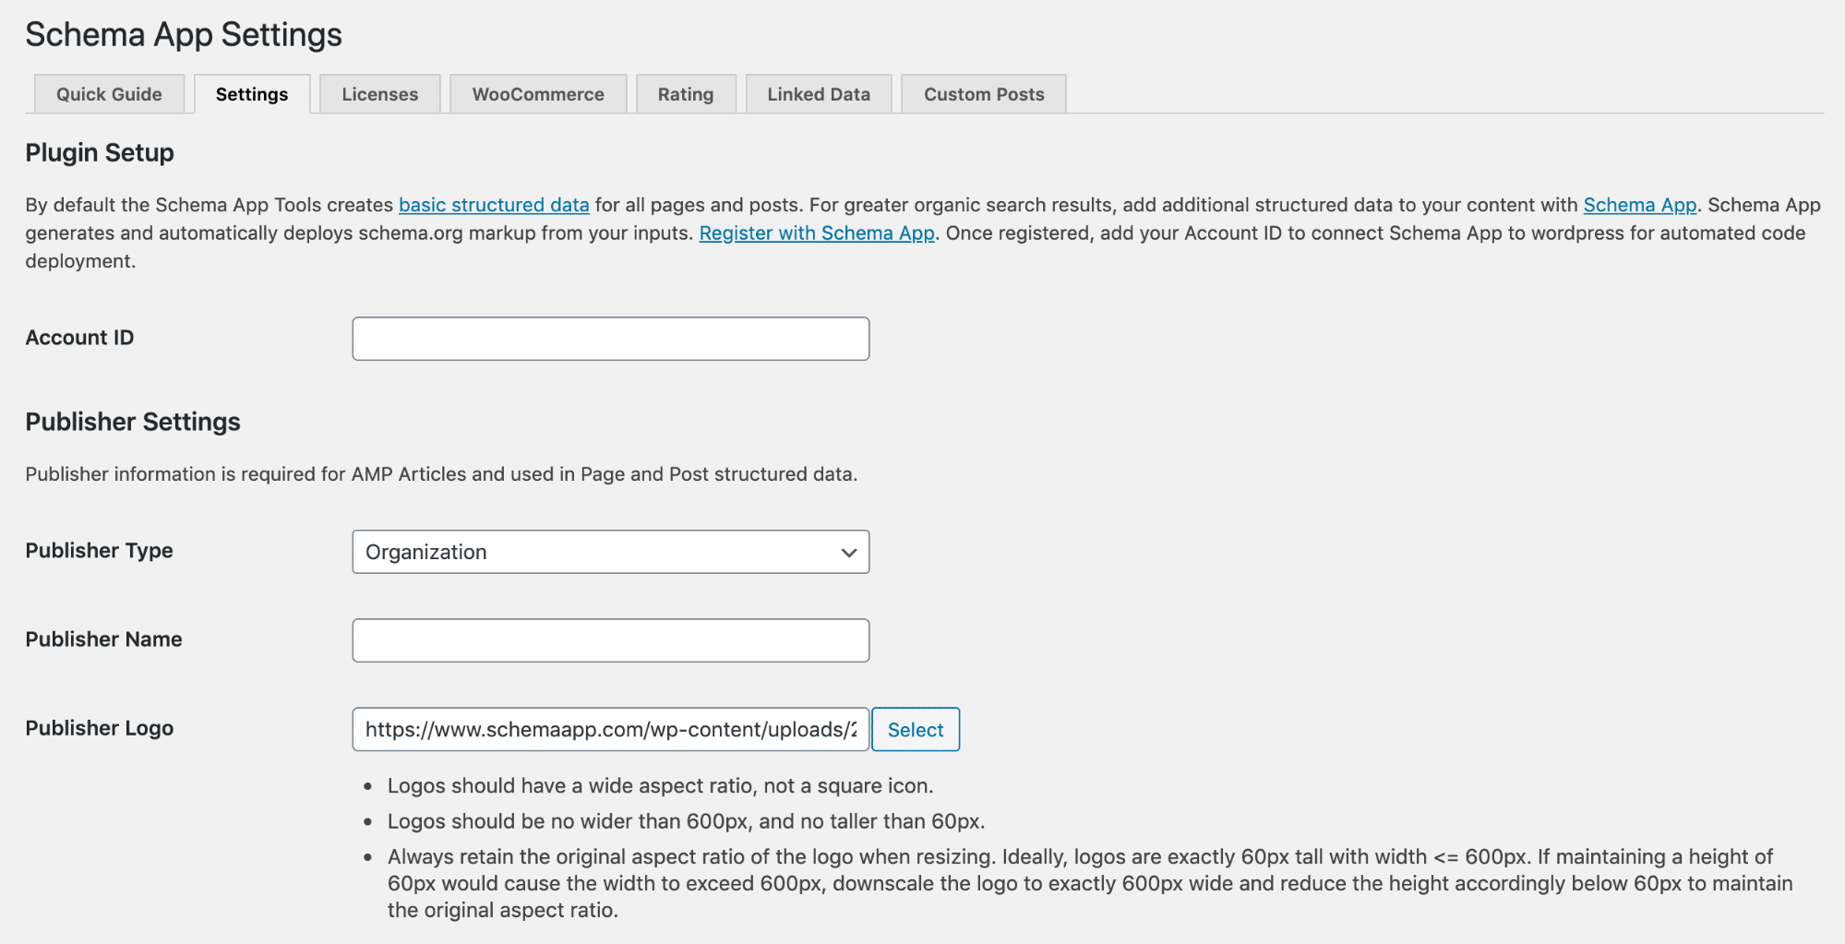This screenshot has width=1845, height=944.
Task: Click the 'Account ID' field label
Action: (x=79, y=338)
